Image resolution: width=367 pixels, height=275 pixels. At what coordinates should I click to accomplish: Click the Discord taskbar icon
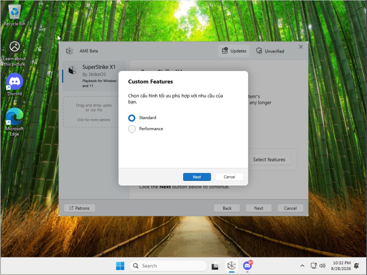tap(248, 266)
